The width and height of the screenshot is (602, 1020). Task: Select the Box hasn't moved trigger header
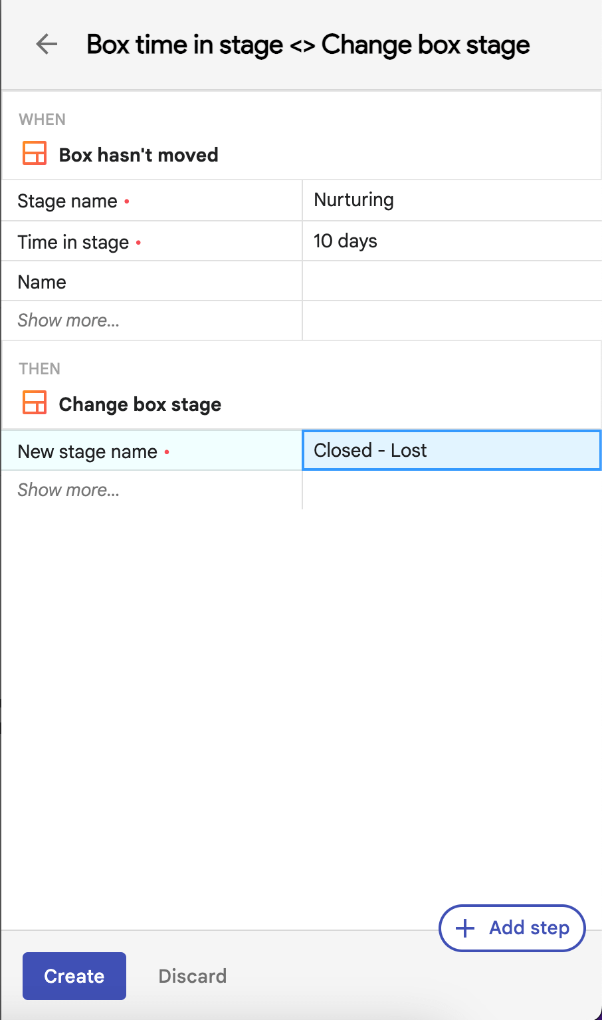pos(138,155)
